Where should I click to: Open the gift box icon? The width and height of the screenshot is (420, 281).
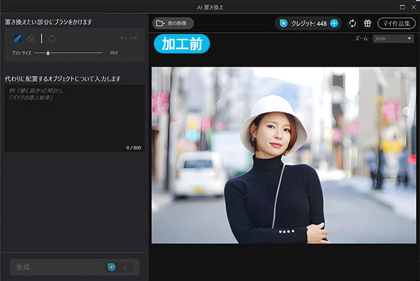pyautogui.click(x=367, y=24)
